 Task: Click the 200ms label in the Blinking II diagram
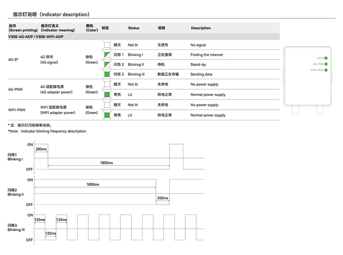point(162,198)
